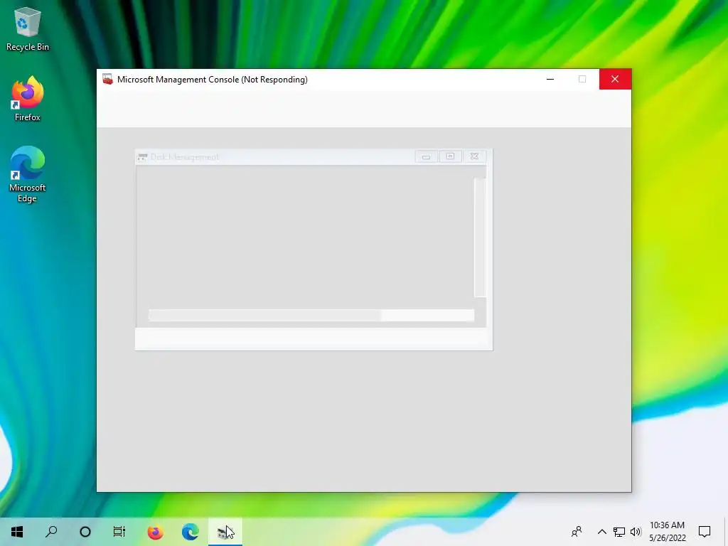
Task: Select Management Console taskbar button
Action: point(225,532)
